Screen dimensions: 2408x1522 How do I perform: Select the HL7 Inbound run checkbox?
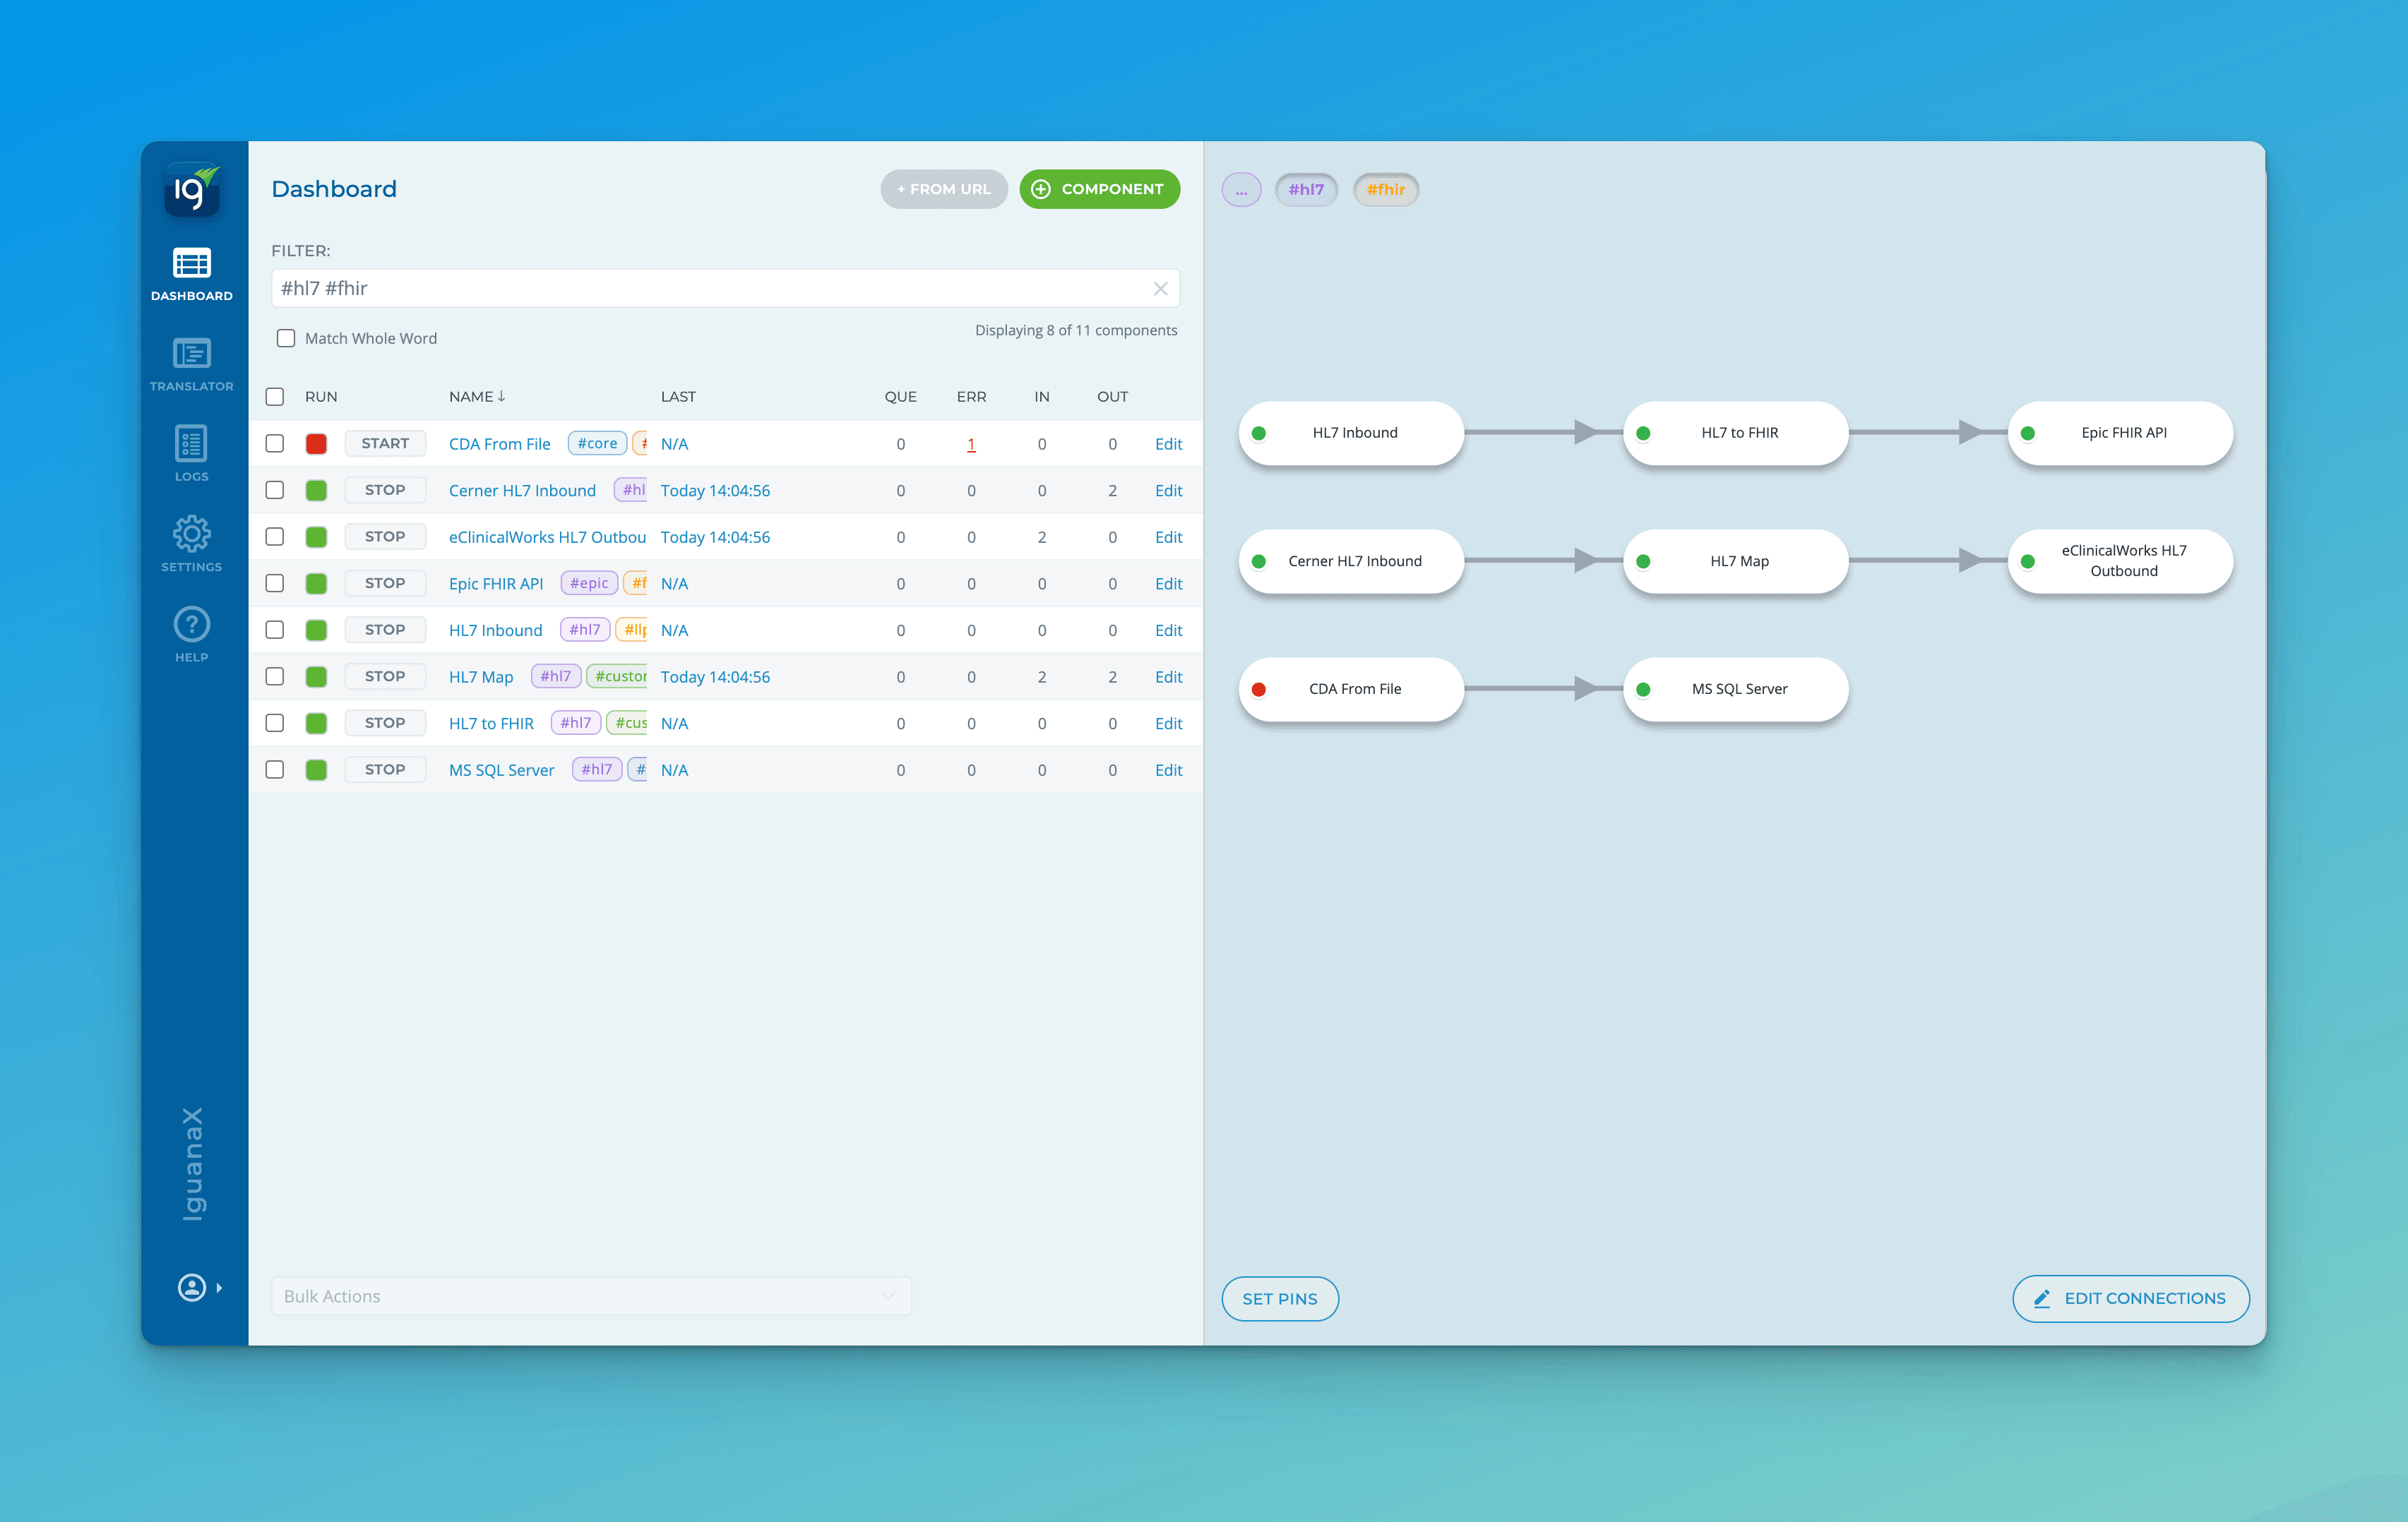tap(275, 628)
